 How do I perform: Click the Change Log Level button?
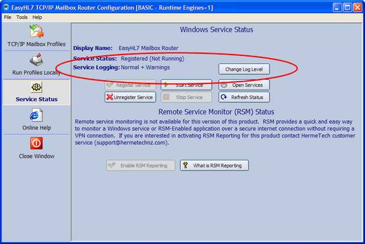tap(244, 69)
